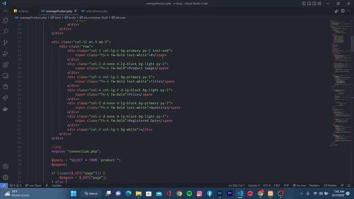Viewport: 354px width, 199px height.
Task: Open Instagram from taskbar
Action: point(199,193)
